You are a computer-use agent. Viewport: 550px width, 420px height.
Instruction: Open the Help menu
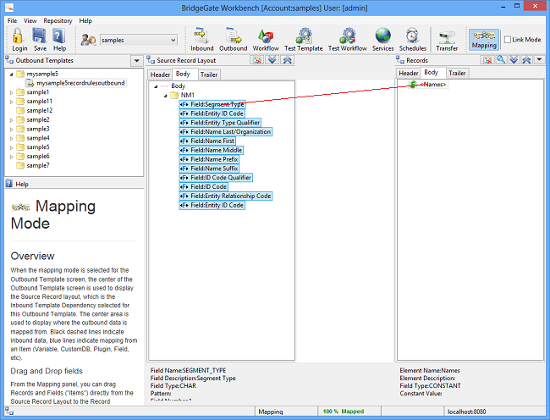[85, 20]
